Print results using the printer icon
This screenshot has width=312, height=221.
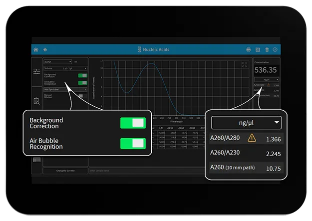click(248, 49)
